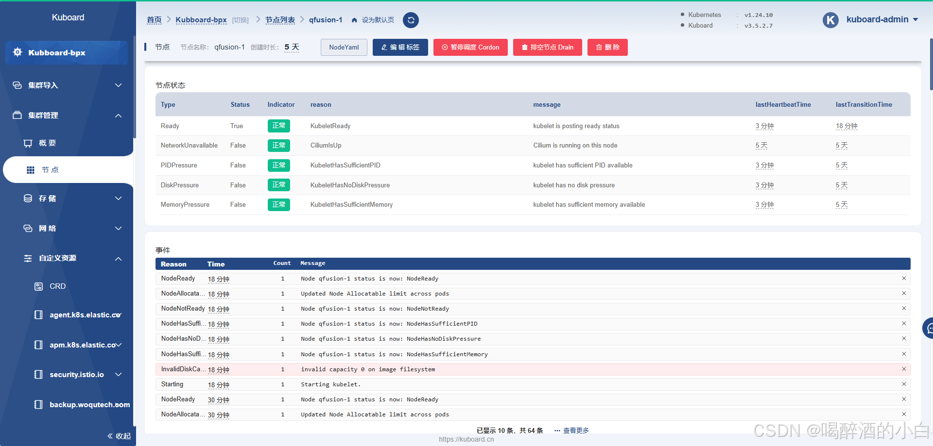This screenshot has height=446, width=933.
Task: Expand the 存储 storage menu
Action: [118, 198]
